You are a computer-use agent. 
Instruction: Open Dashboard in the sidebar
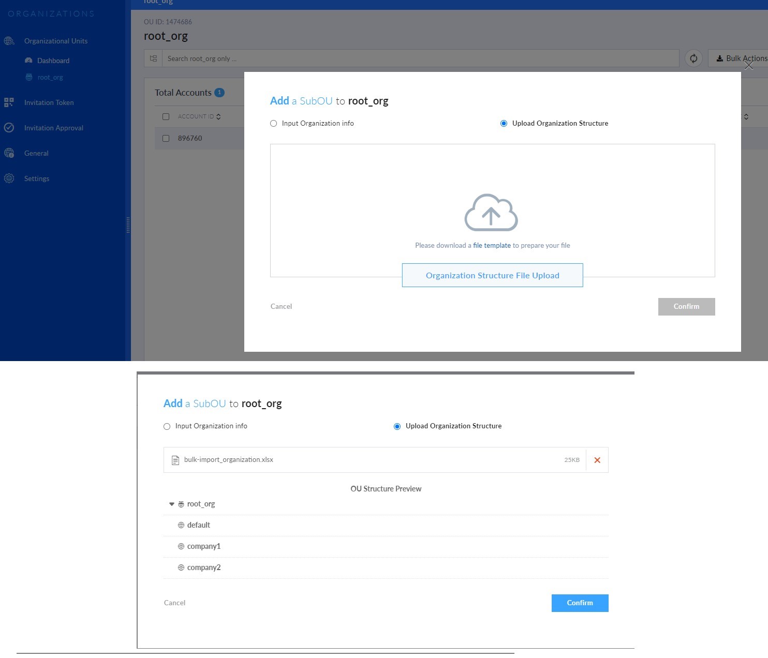pos(53,61)
